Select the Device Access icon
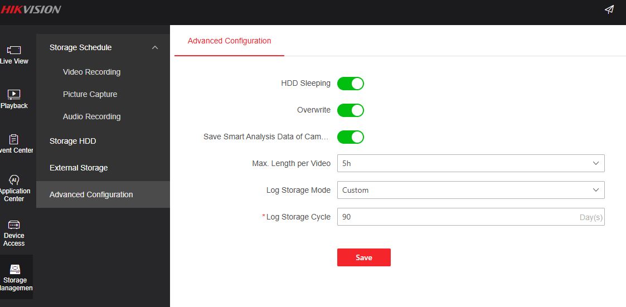 tap(14, 225)
